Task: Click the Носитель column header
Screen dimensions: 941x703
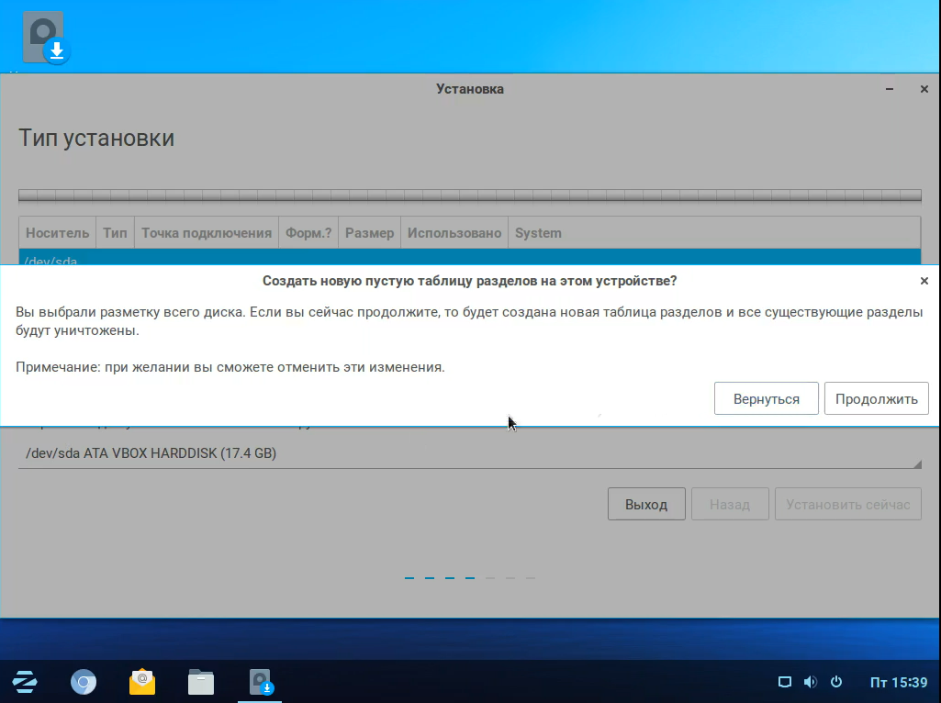Action: 57,233
